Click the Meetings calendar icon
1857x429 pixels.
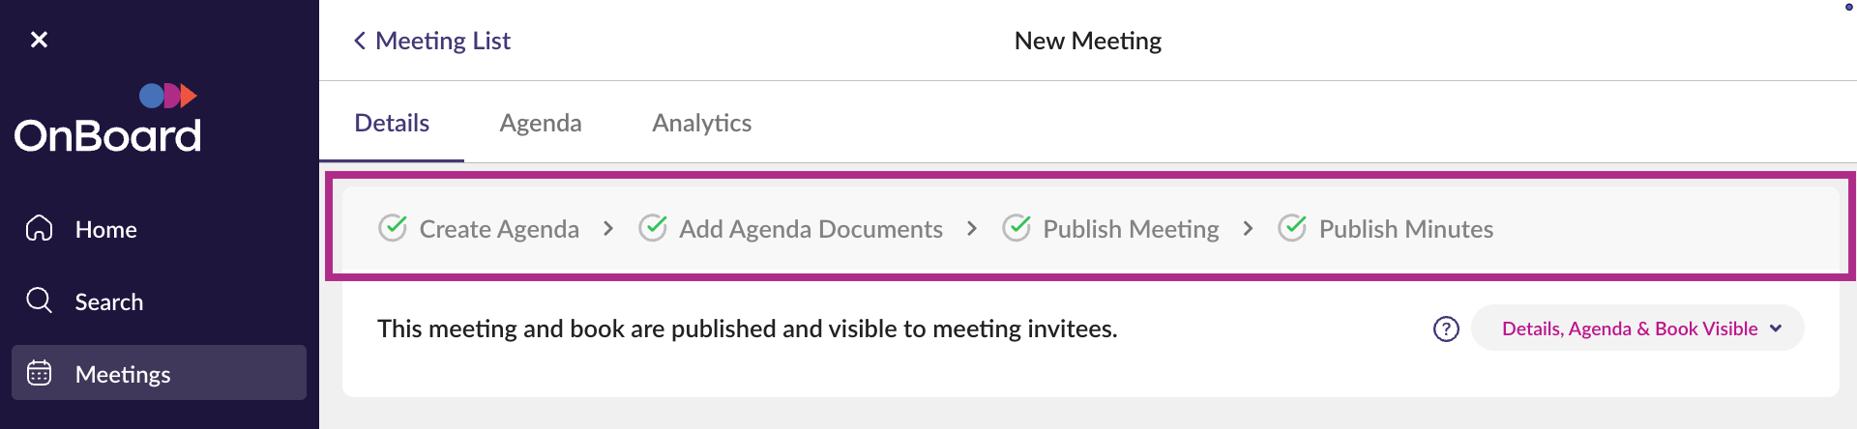40,373
